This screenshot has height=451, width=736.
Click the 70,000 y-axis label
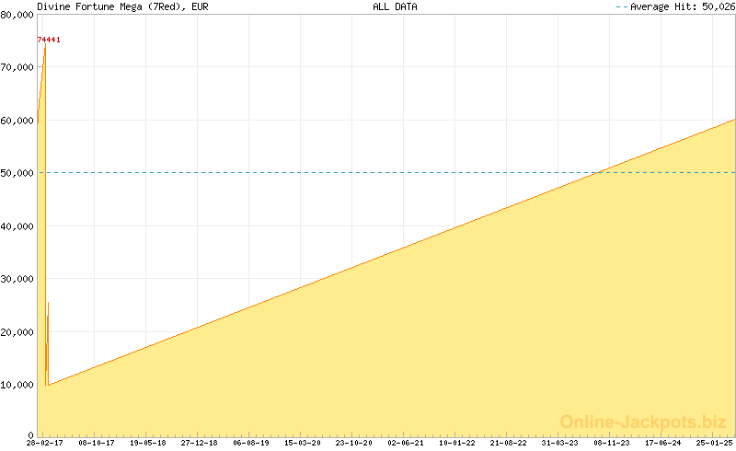pyautogui.click(x=17, y=67)
